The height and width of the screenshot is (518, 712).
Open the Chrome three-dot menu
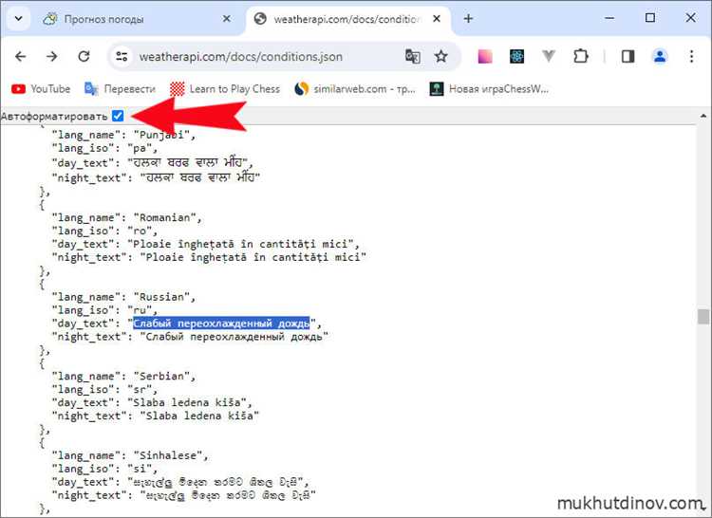691,56
